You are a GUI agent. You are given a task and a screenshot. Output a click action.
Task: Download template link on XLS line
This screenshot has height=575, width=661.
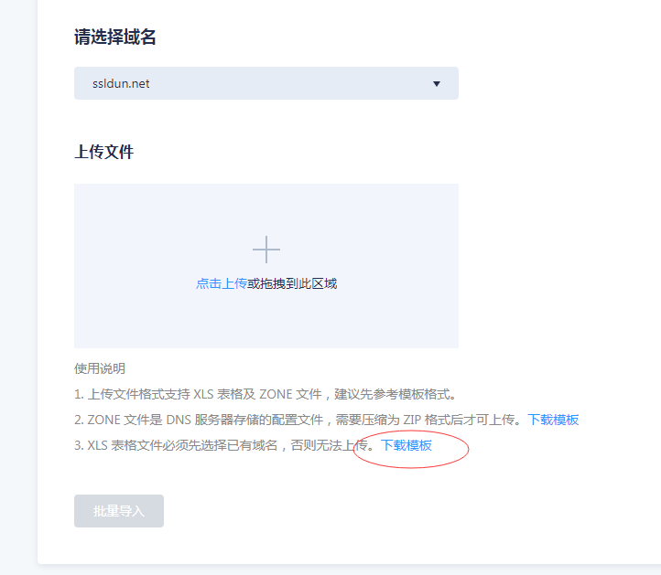pos(406,445)
